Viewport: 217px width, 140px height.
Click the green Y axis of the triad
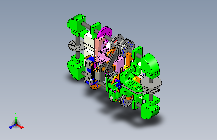pos(16,120)
